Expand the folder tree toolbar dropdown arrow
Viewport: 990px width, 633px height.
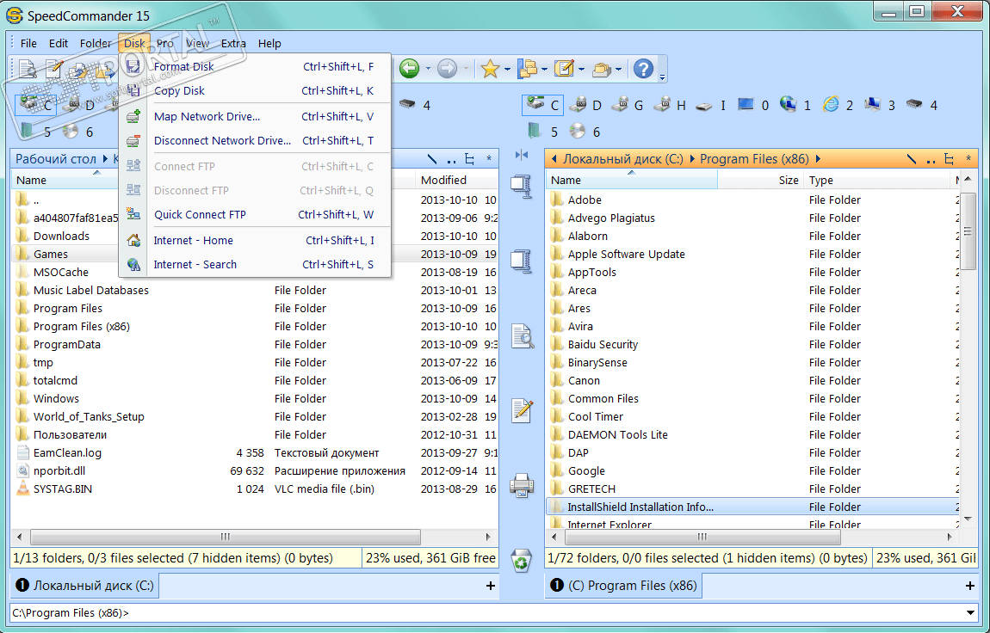tap(543, 69)
